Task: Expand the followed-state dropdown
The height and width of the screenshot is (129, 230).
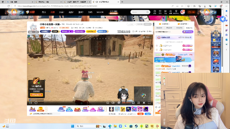Action: click(x=147, y=24)
